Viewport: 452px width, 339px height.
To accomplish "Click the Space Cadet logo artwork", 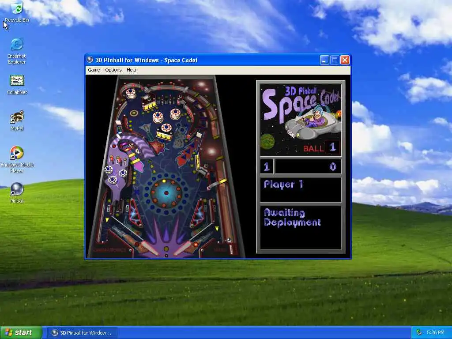I will pyautogui.click(x=301, y=120).
